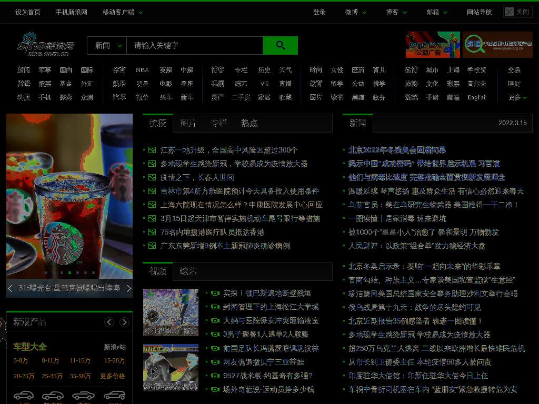
Task: Click image icon beside 多地现学生感染新冠 headline
Action: [x=152, y=164]
